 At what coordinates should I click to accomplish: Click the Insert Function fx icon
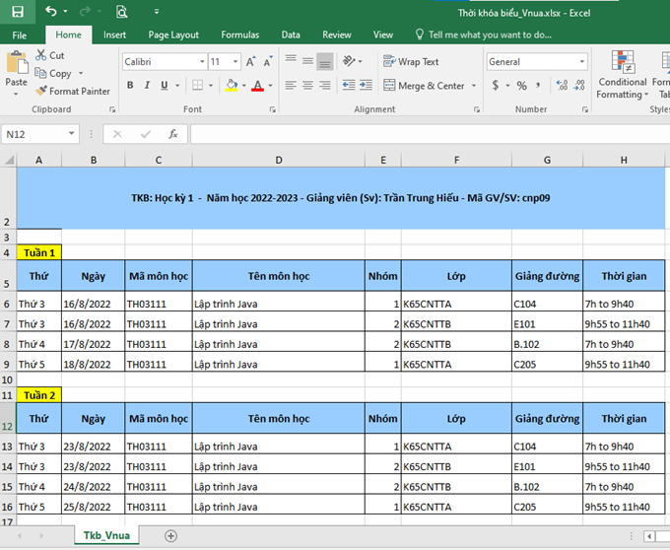point(173,134)
